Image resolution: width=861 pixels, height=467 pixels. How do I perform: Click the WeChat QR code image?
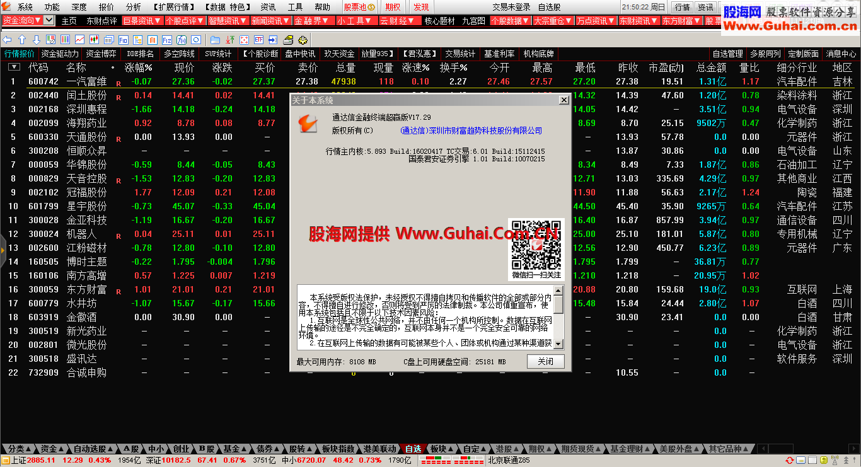[536, 245]
